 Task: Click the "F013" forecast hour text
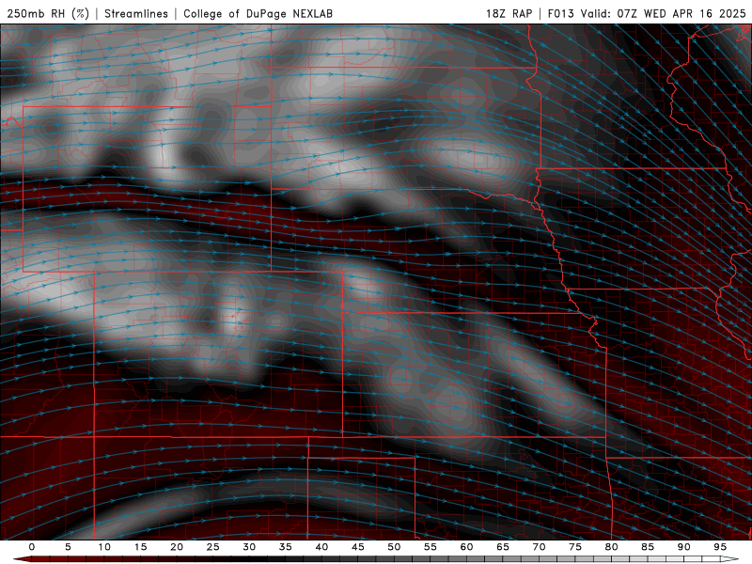(x=560, y=13)
